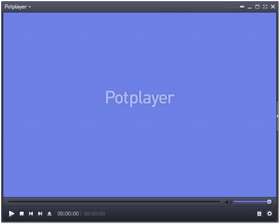
Task: Click the elapsed time 00:00:00 display
Action: [68, 214]
